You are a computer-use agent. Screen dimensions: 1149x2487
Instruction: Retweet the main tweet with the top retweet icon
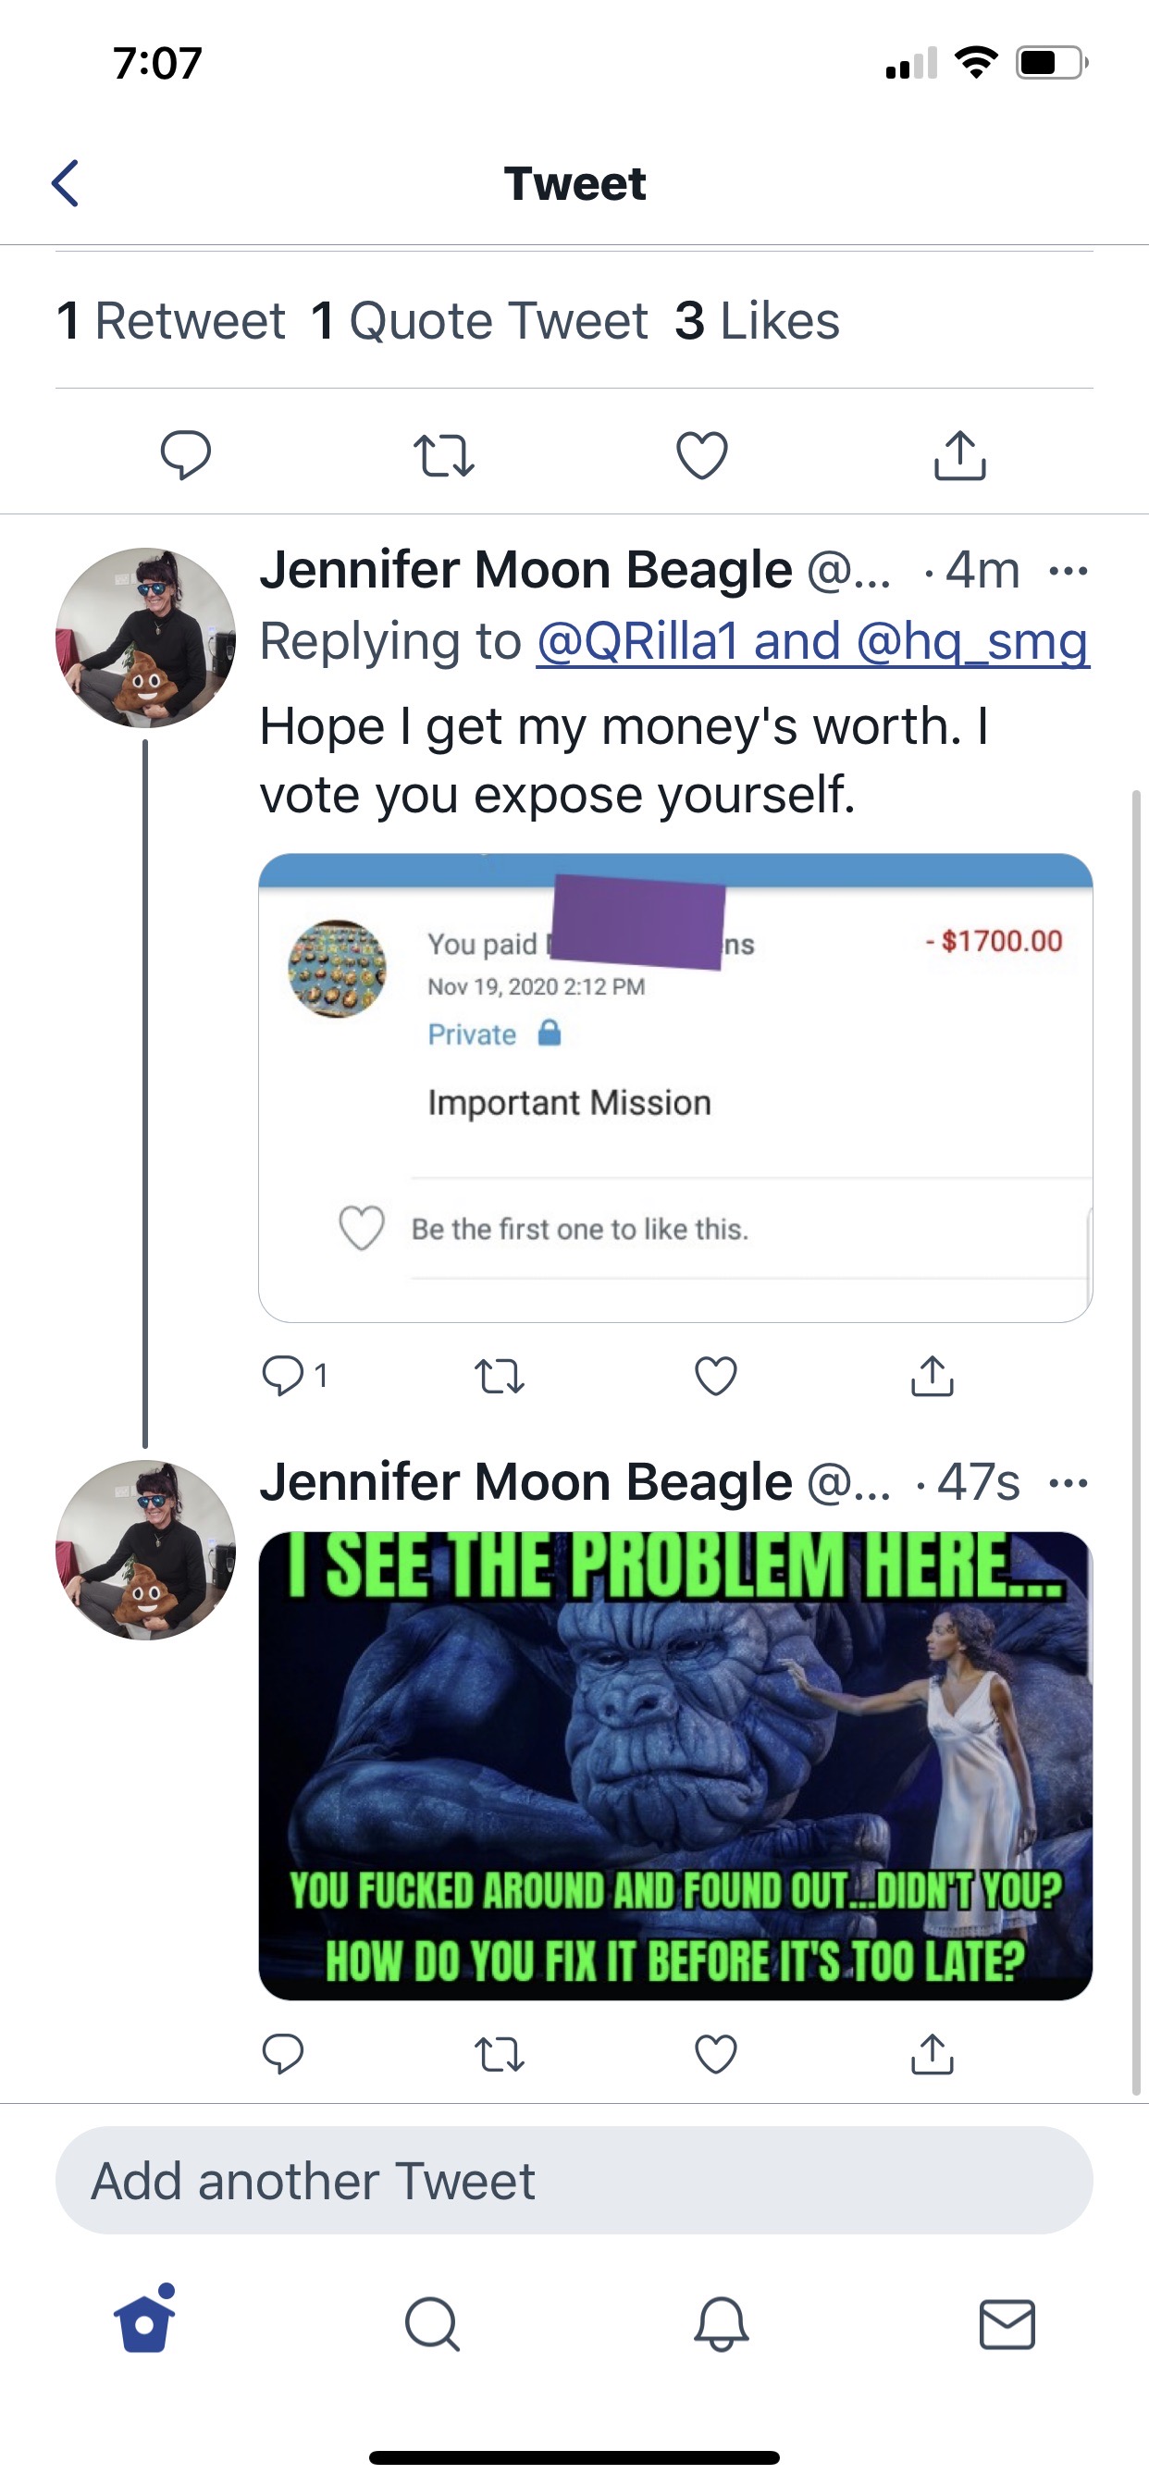(x=443, y=456)
